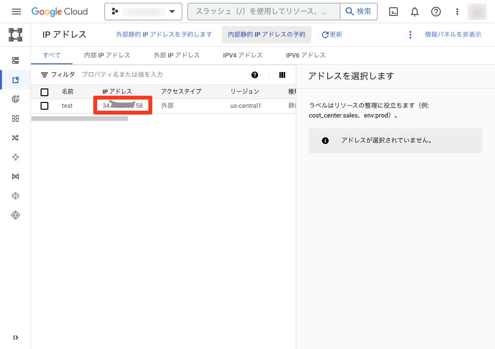Click the filter help icon
The width and height of the screenshot is (495, 349).
pos(255,75)
